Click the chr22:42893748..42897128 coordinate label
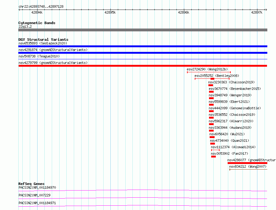Image resolution: width=276 pixels, height=210 pixels. click(x=41, y=7)
